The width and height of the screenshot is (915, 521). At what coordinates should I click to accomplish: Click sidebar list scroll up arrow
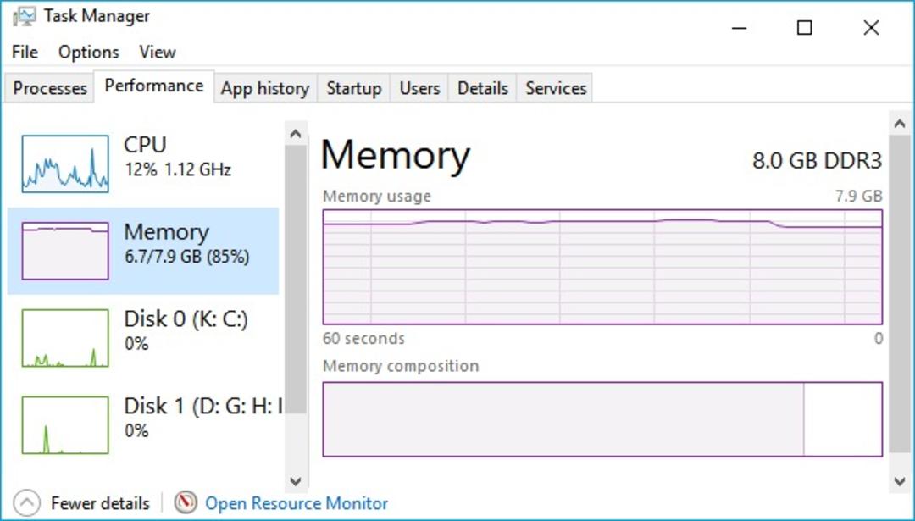(x=296, y=134)
